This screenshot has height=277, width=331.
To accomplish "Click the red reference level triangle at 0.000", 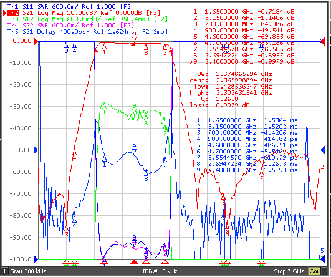I will click(36, 41).
